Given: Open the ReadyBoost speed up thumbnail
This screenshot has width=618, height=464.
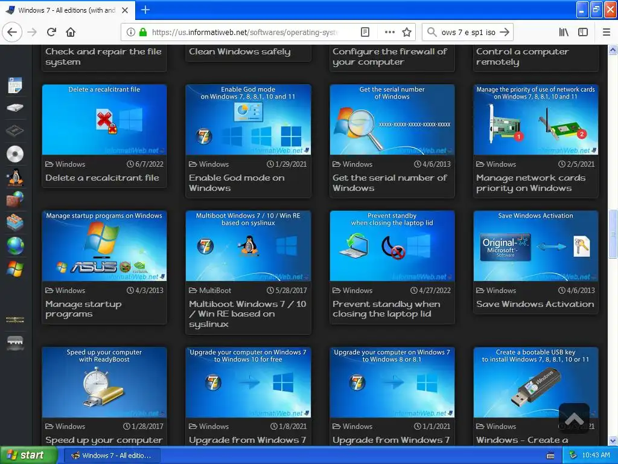Looking at the screenshot, I should 104,382.
